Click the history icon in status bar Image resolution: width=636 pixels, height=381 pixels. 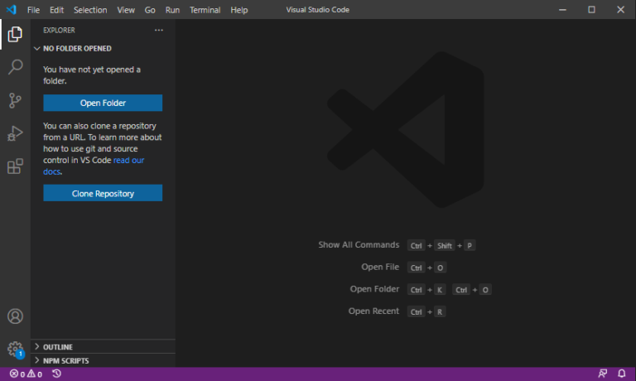(x=56, y=374)
